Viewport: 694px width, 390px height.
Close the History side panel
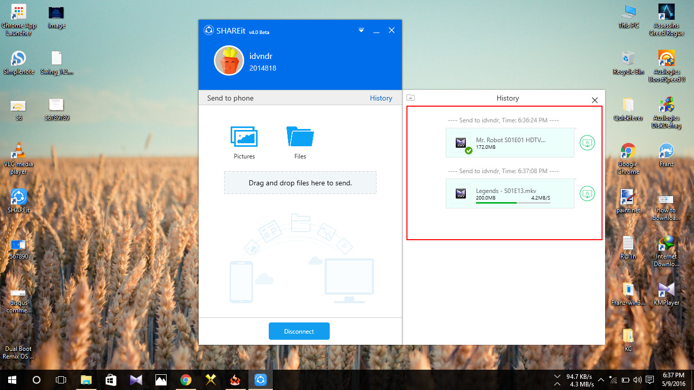595,100
